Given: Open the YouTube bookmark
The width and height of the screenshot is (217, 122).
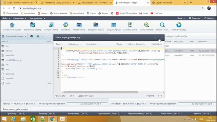Looking at the screenshot, I should pyautogui.click(x=156, y=13).
